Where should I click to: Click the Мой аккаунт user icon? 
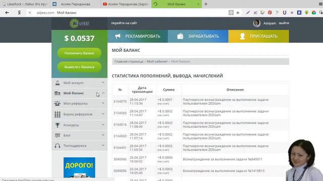click(58, 82)
